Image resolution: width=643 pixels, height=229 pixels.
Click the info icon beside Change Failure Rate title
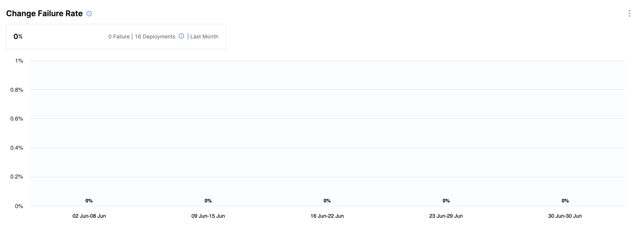point(89,14)
